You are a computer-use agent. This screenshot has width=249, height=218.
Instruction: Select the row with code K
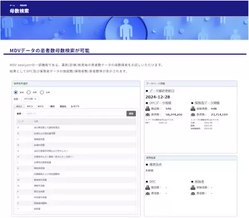[76, 168]
